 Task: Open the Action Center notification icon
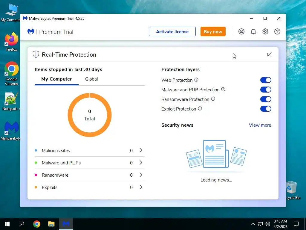[x=296, y=224]
